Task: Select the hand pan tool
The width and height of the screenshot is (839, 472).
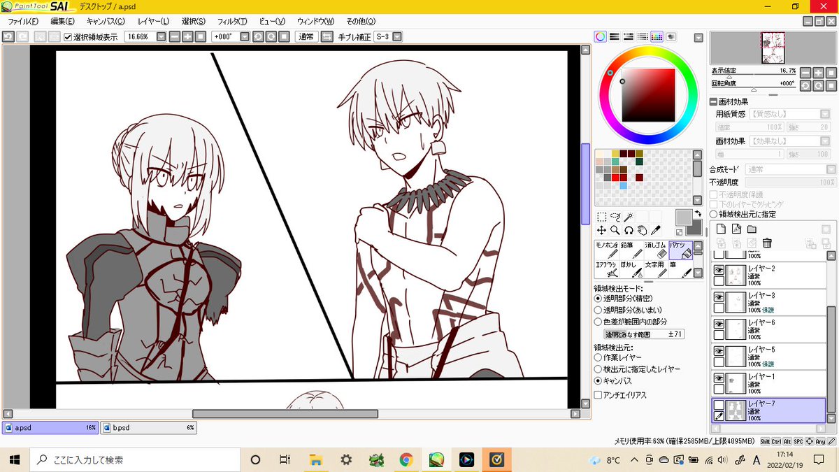Action: (x=642, y=230)
